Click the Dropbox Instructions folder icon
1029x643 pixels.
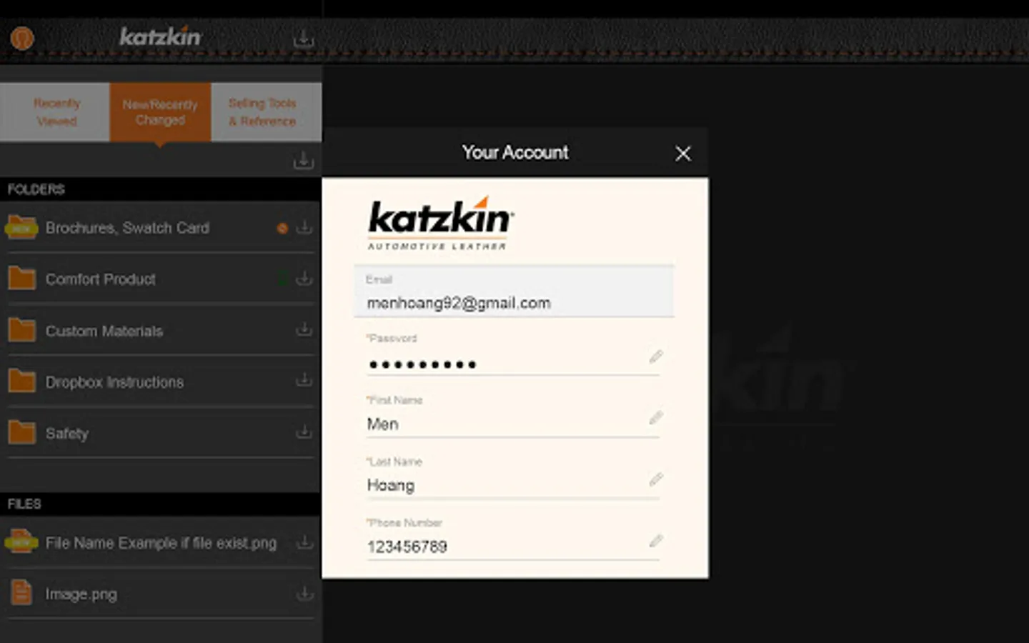(x=21, y=381)
